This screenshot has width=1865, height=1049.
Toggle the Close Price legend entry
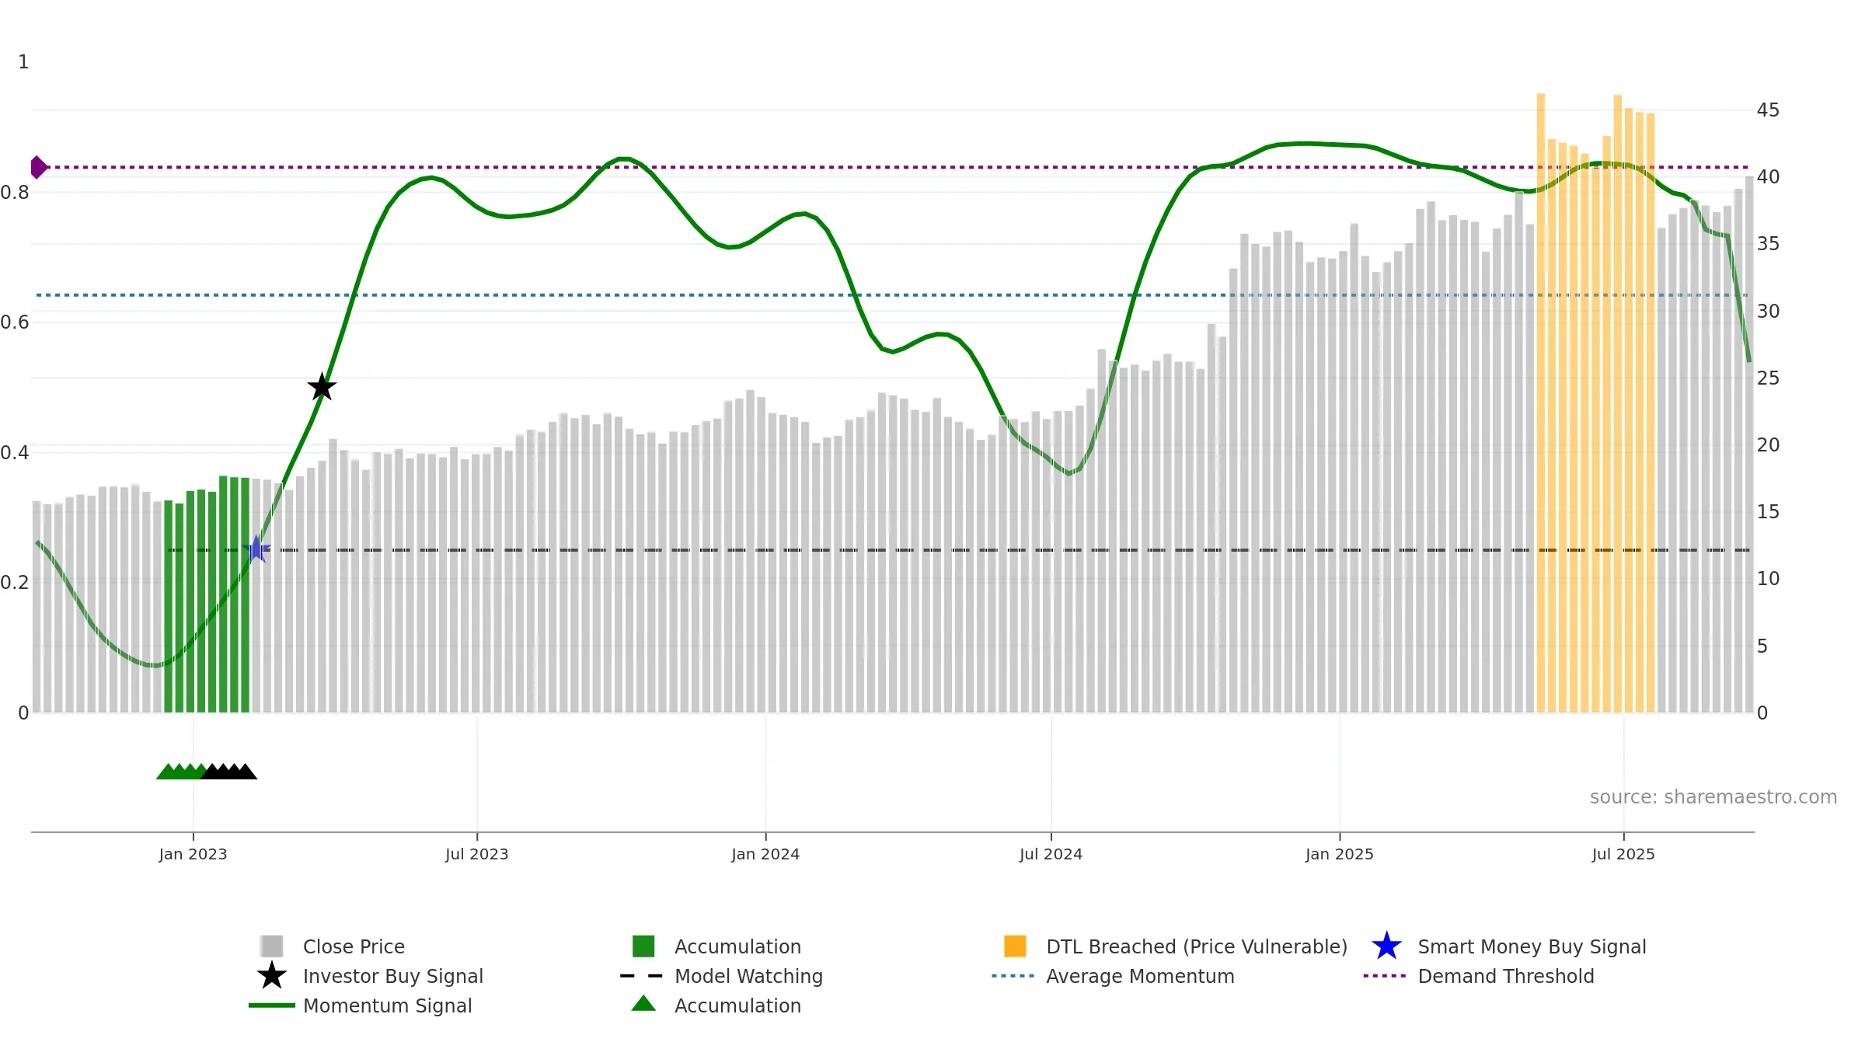click(332, 946)
